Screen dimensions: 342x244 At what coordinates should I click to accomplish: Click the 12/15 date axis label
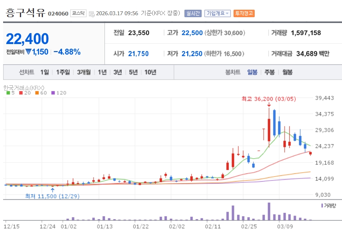click(12, 226)
